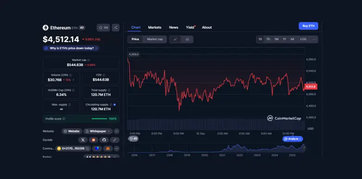This screenshot has height=179, width=362.
Task: Open the About tab
Action: [207, 27]
